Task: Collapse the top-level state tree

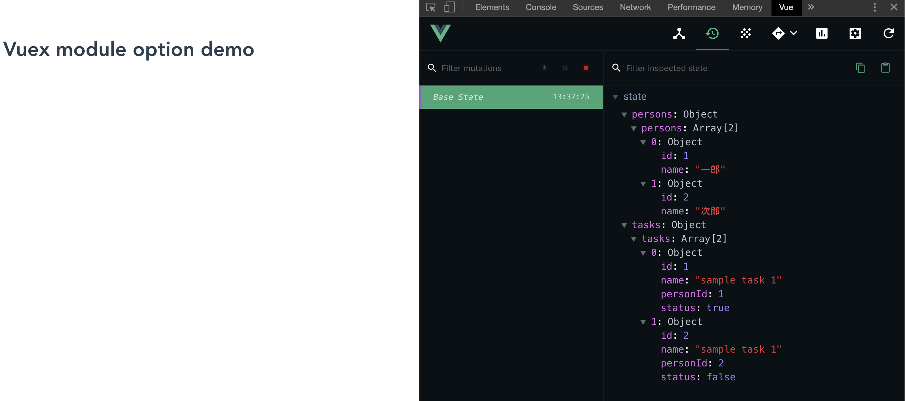Action: pos(615,97)
